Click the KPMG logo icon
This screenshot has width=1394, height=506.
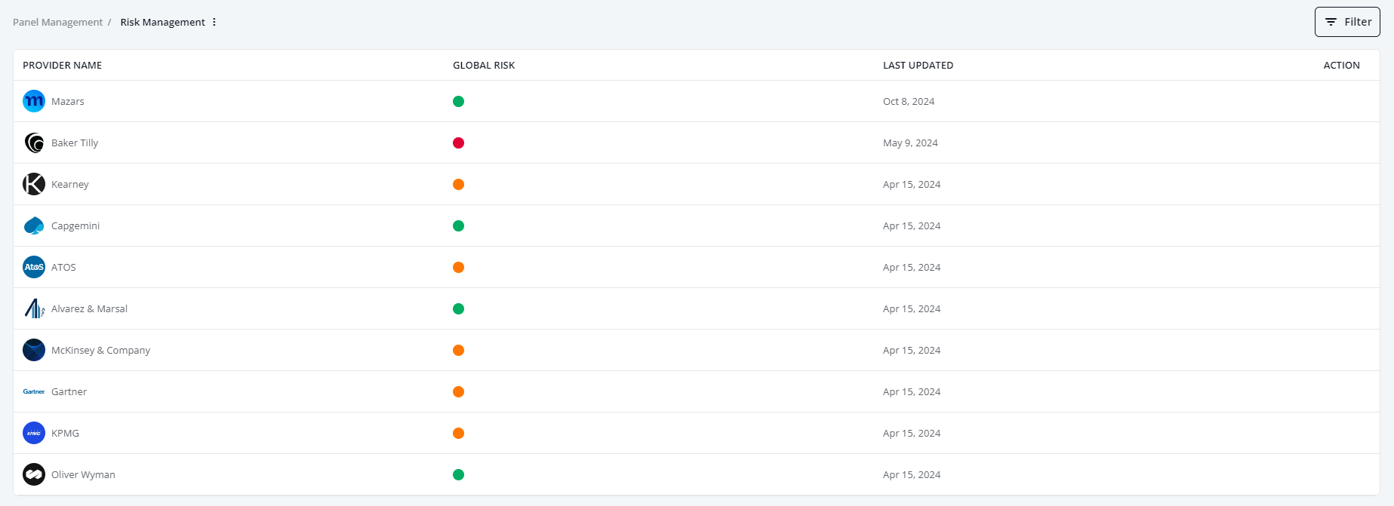(34, 433)
